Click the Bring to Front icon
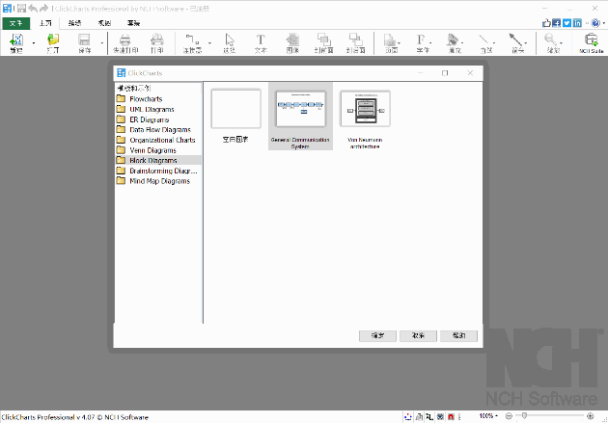The height and width of the screenshot is (423, 608). (323, 42)
